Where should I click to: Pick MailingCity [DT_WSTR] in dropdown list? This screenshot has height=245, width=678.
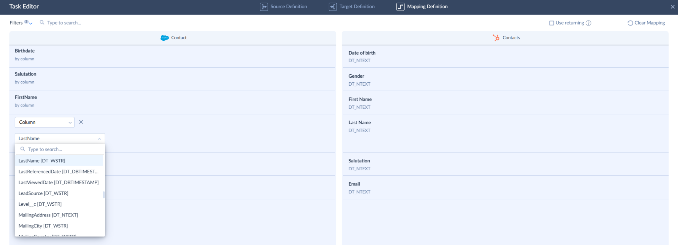pyautogui.click(x=43, y=226)
